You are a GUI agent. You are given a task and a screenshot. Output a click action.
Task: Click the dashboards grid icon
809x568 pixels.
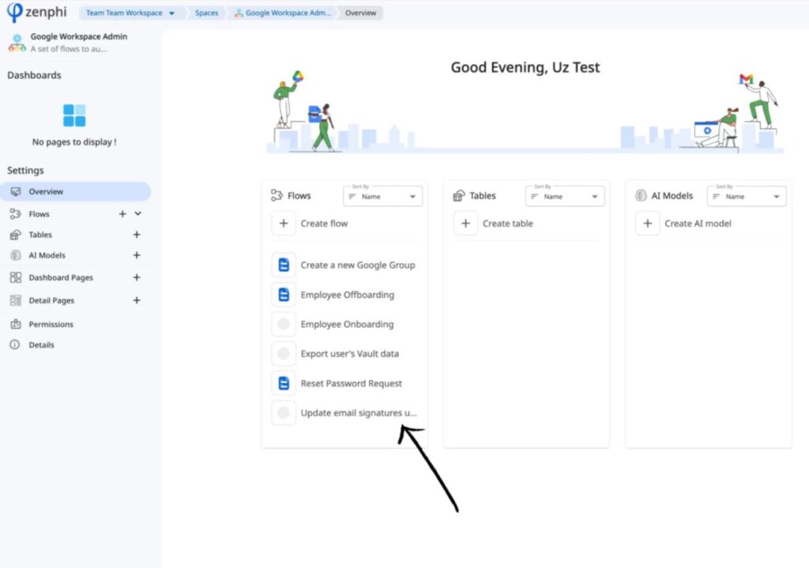74,115
